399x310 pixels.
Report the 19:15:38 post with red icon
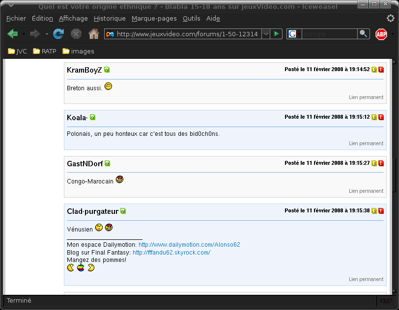(381, 210)
